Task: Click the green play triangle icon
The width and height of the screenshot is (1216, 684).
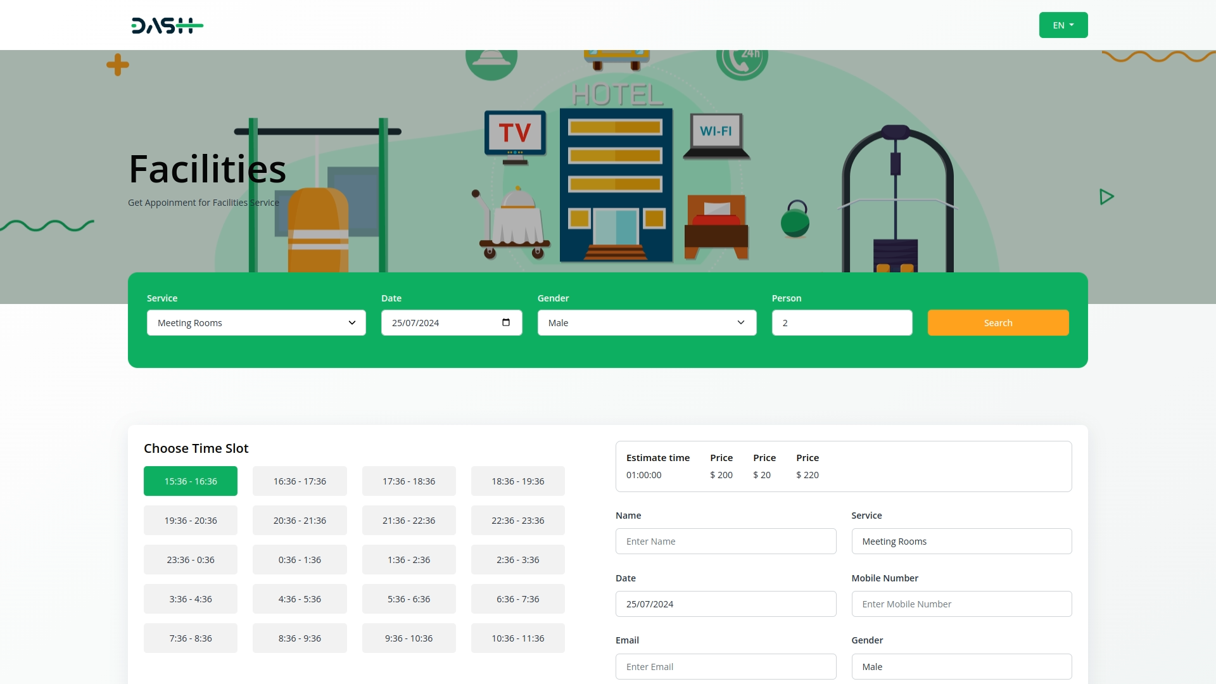Action: coord(1106,197)
